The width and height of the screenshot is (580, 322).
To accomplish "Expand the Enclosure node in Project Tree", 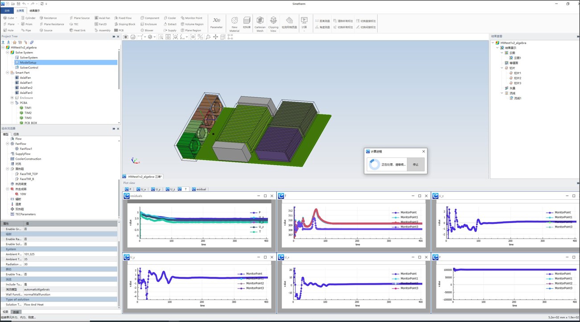I will point(12,98).
